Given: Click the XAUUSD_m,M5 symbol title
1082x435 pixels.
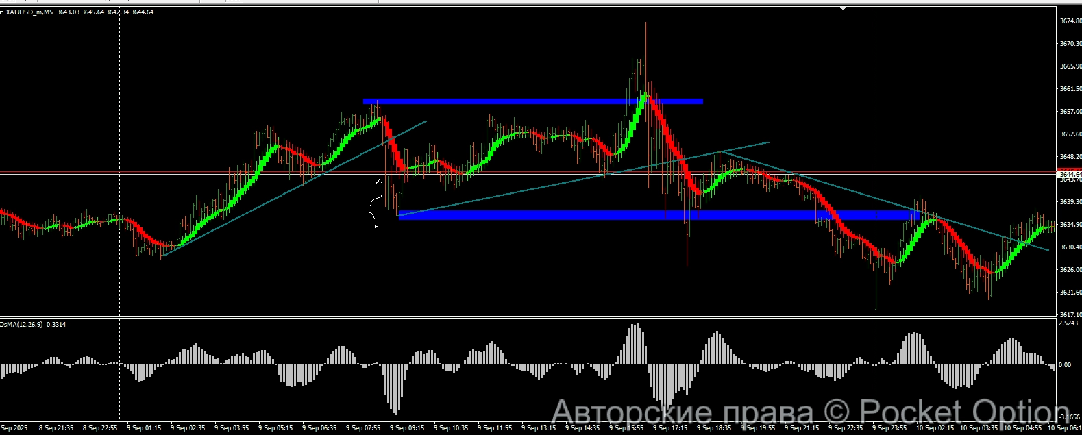Looking at the screenshot, I should coord(29,12).
